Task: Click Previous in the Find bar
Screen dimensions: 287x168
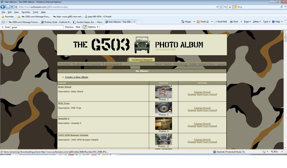Action: [69, 27]
